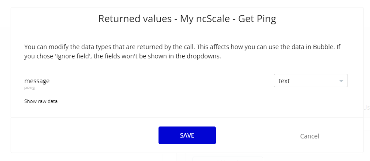Click the partially visible button below the dialog
This screenshot has width=370, height=161.
(x=228, y=159)
